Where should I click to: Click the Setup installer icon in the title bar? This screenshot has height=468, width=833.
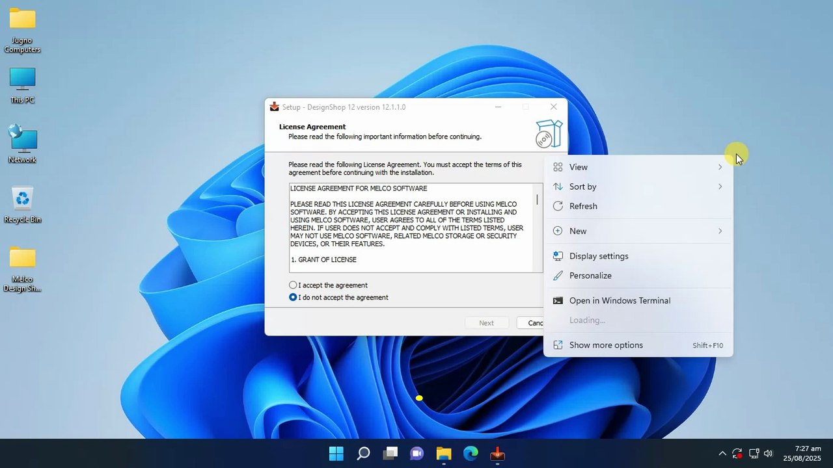point(275,107)
